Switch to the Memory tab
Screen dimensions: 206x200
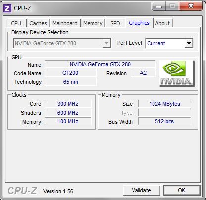tap(93, 23)
